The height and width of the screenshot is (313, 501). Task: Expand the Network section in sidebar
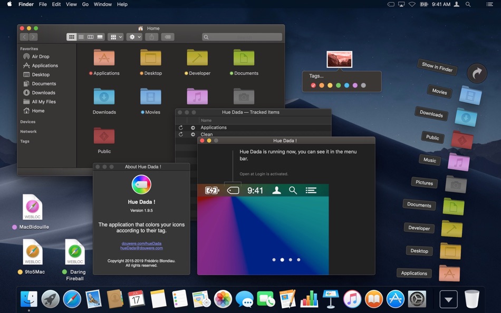[28, 131]
